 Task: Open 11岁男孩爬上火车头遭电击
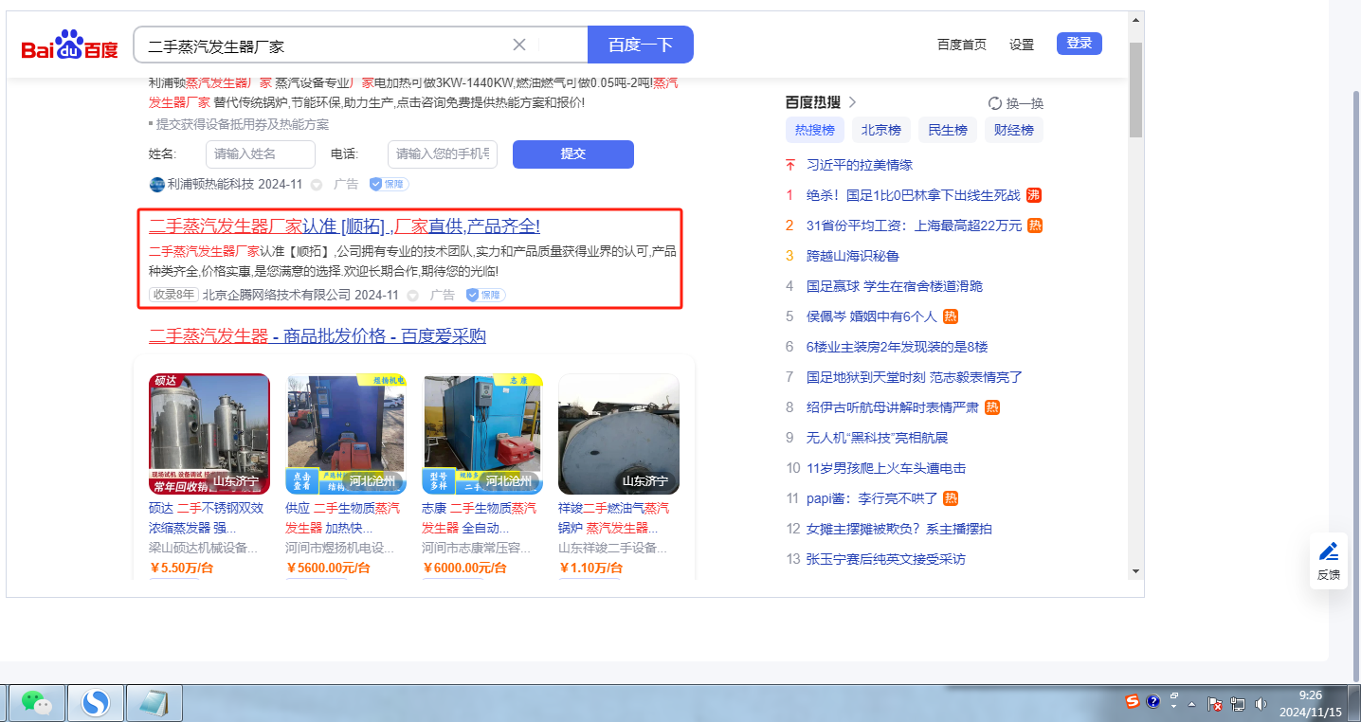click(886, 468)
